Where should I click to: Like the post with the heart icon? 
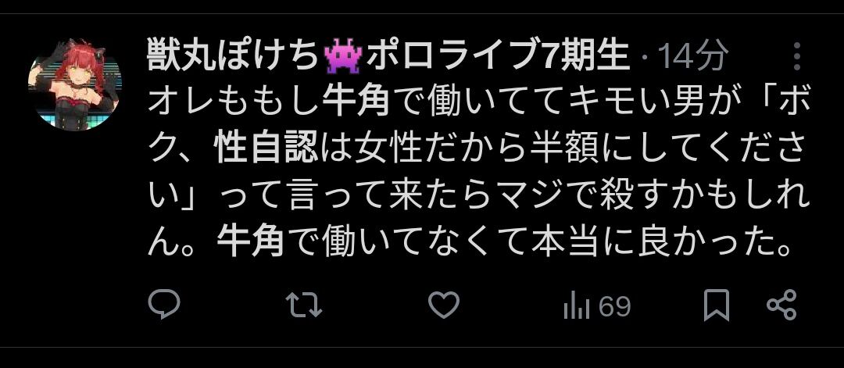coord(444,305)
